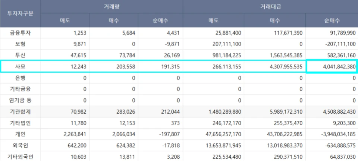Image resolution: width=358 pixels, height=161 pixels.
Task: Select the 개인 investor row label
Action: point(20,134)
